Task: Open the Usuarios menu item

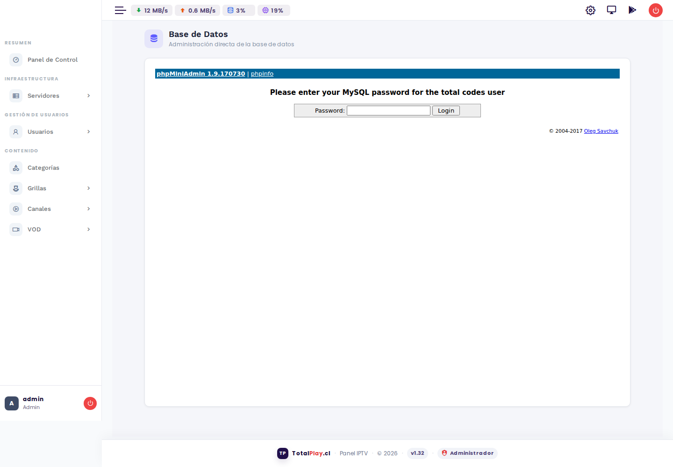Action: [x=50, y=132]
